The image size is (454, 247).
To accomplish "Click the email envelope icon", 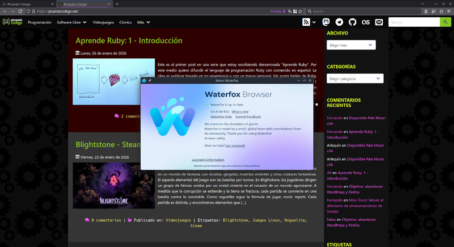I will pyautogui.click(x=379, y=22).
